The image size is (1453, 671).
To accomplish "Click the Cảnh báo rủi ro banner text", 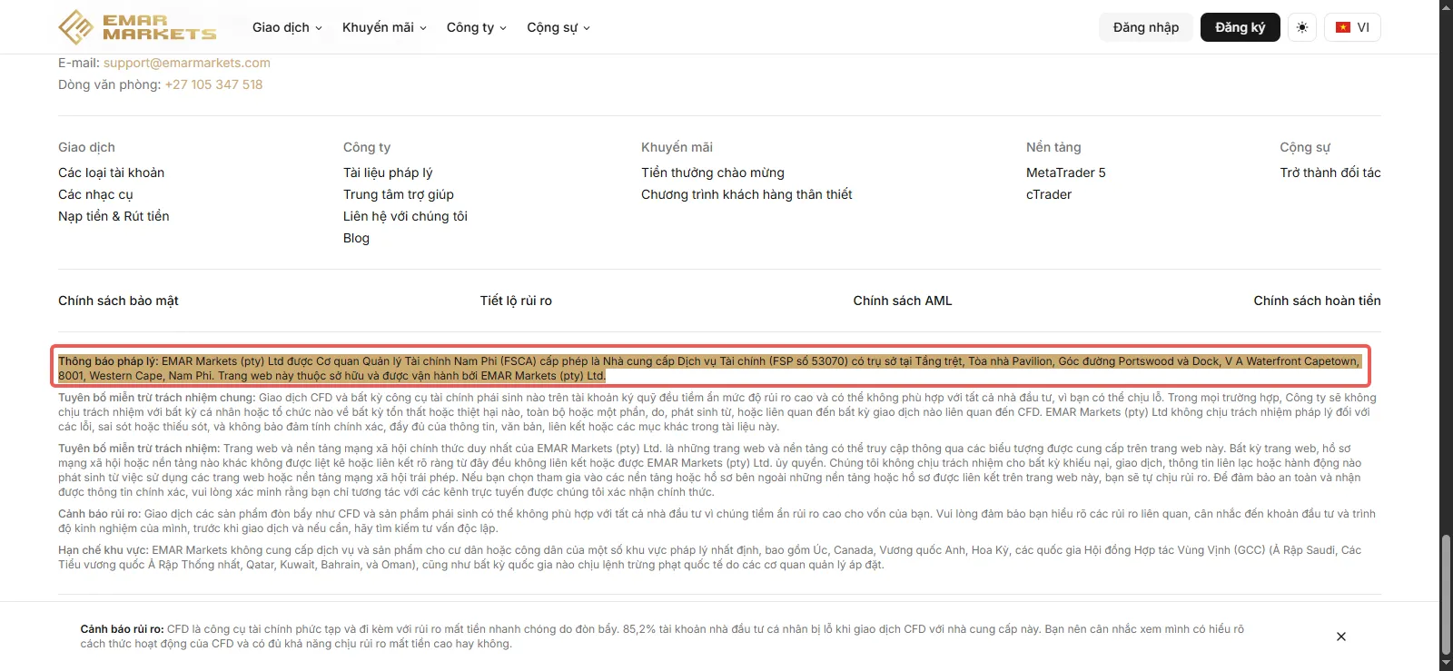I will click(x=663, y=636).
